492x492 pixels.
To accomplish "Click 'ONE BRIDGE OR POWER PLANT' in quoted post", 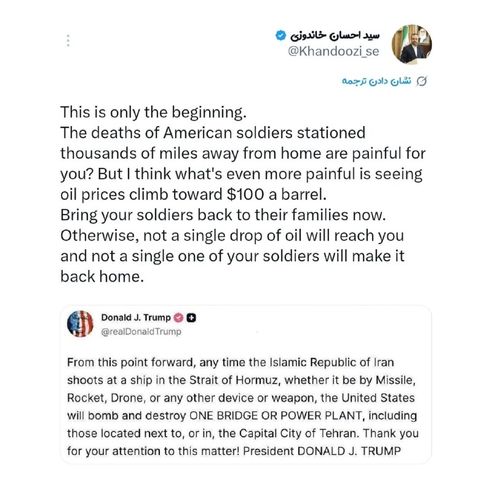I will tap(277, 416).
